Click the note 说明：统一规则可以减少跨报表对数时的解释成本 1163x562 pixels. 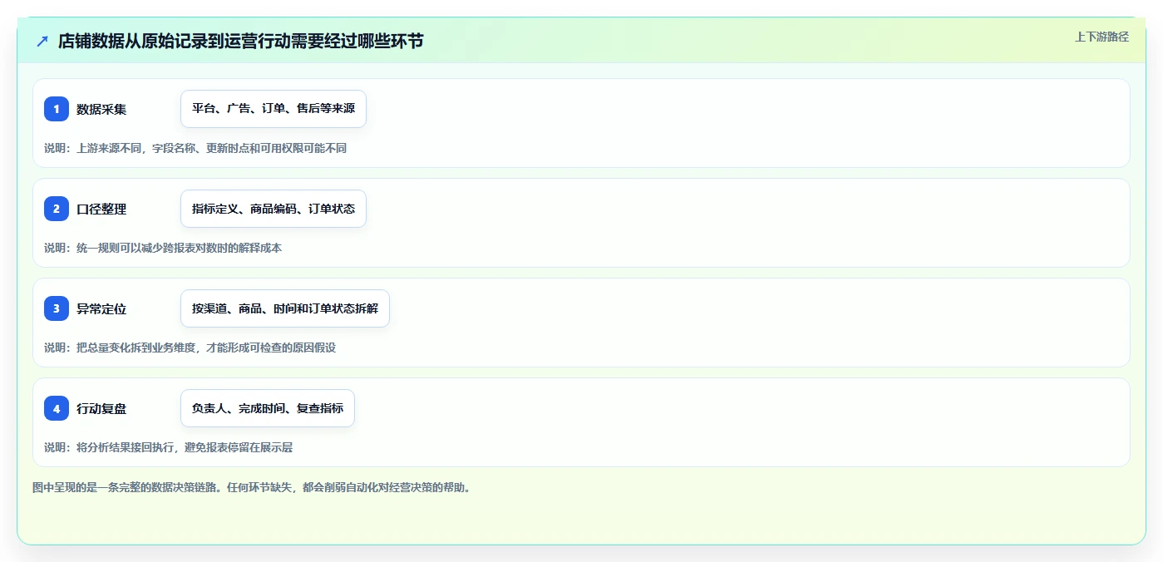pyautogui.click(x=163, y=248)
